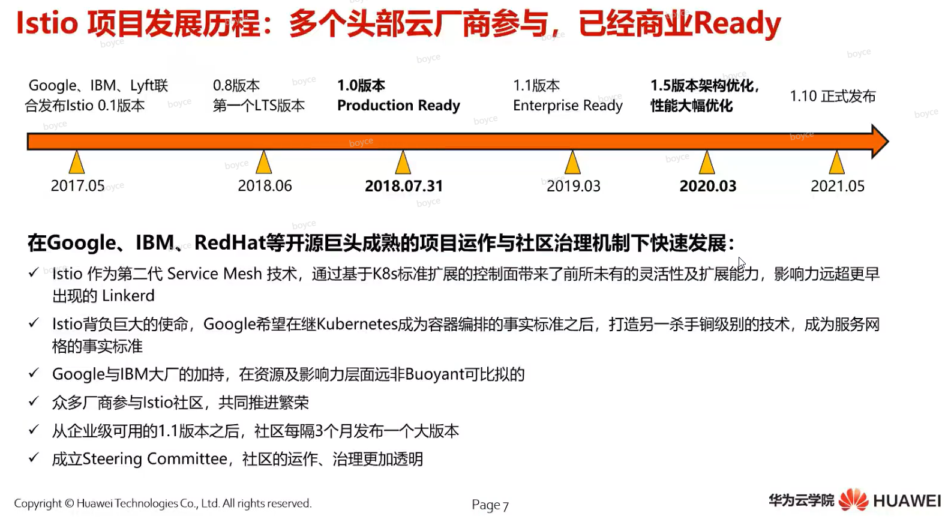Click the checkmark beside '成立Steering Committee'

pos(34,458)
